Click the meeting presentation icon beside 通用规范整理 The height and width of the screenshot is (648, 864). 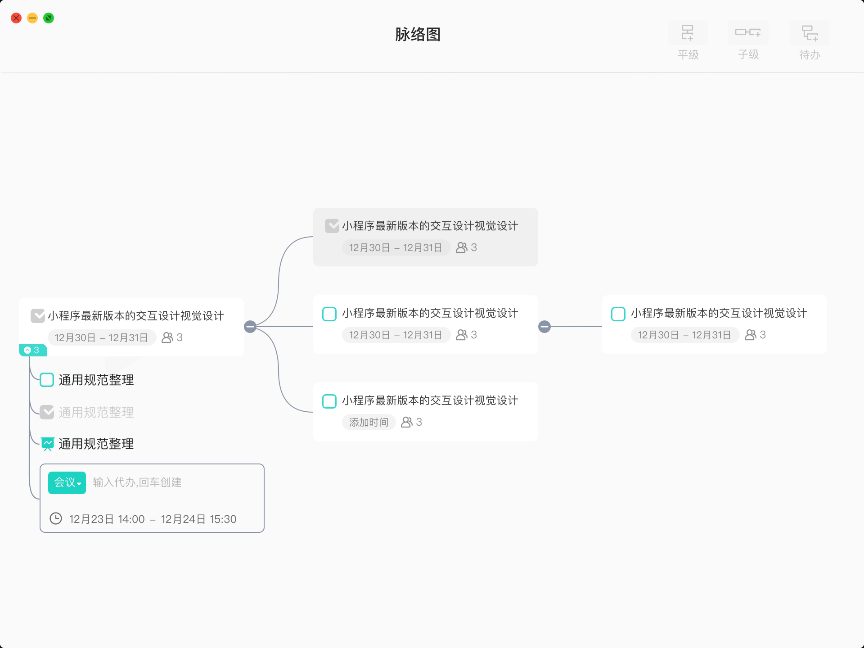pyautogui.click(x=47, y=444)
